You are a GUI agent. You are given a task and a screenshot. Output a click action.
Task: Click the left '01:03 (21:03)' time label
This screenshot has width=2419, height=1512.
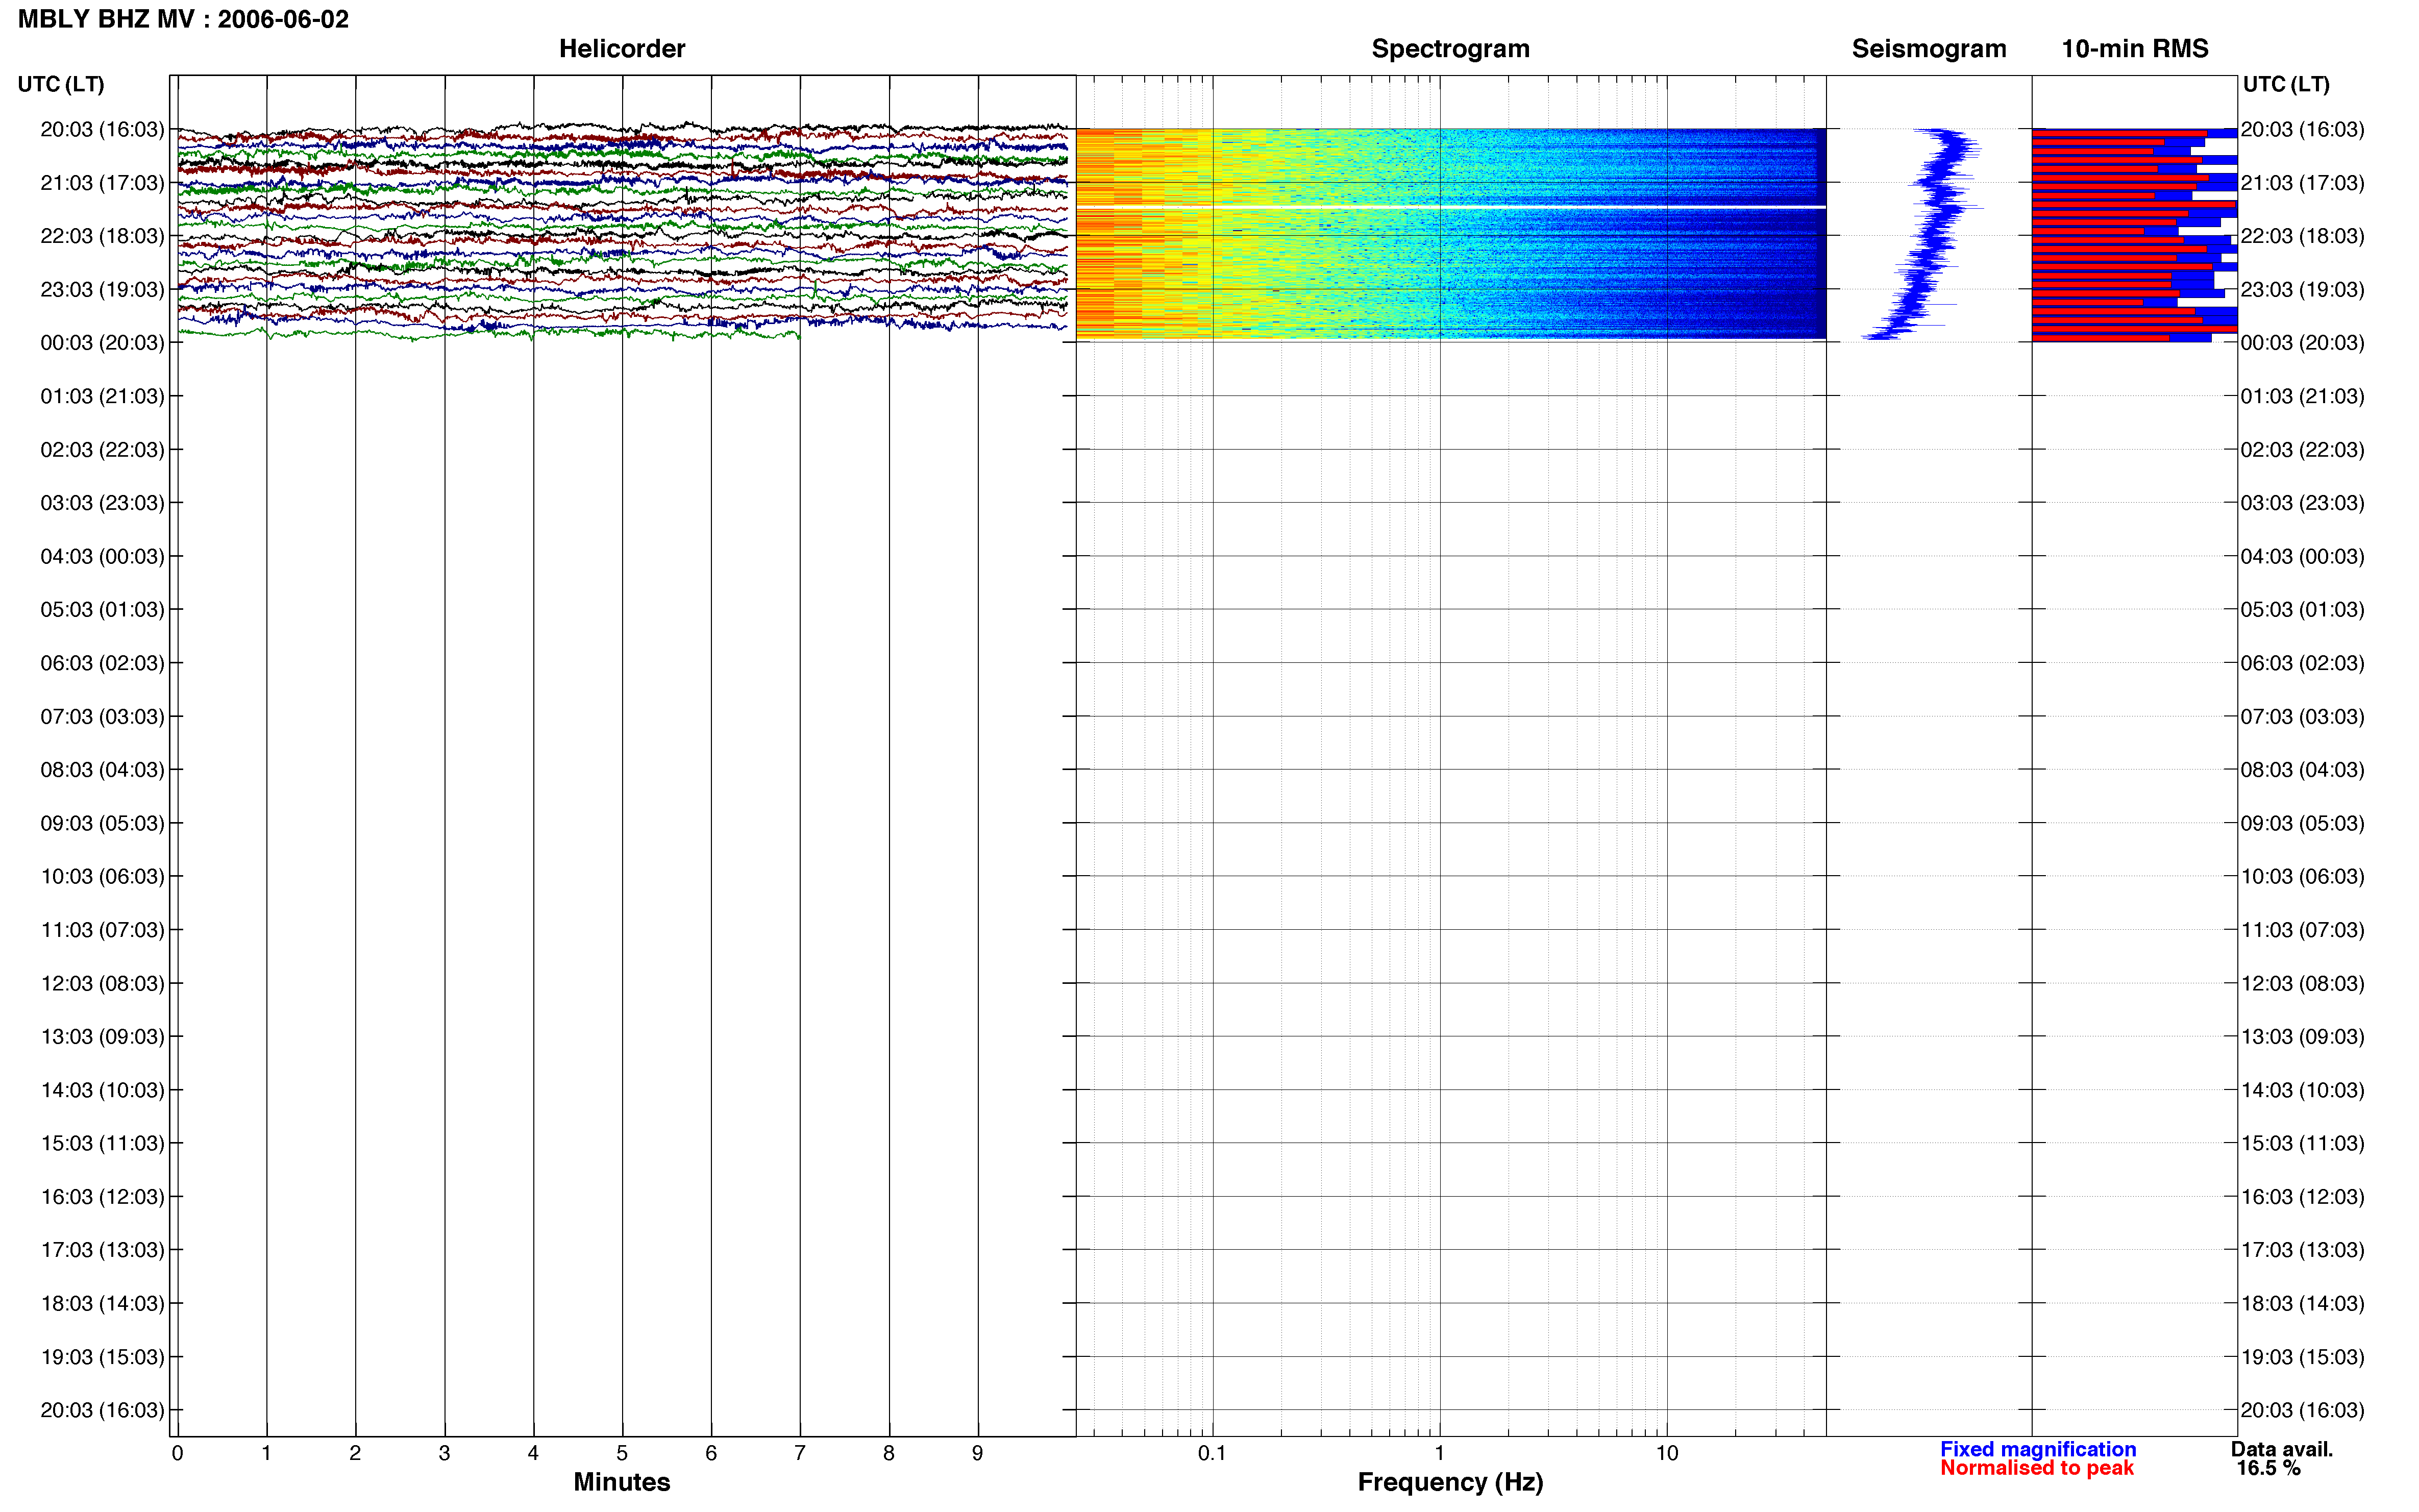(102, 396)
